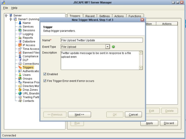Click the Description scrollbar down arrow
The image size is (186, 139).
click(141, 68)
